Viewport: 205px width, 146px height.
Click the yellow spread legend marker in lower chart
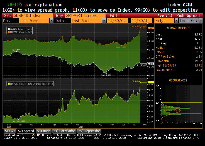pos(8,83)
